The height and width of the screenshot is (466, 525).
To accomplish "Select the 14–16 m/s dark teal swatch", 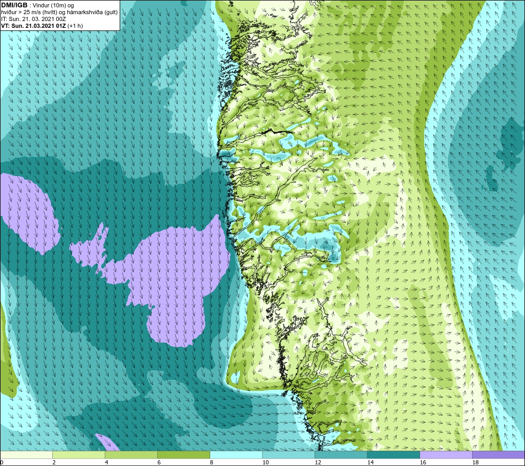I will tap(393, 454).
